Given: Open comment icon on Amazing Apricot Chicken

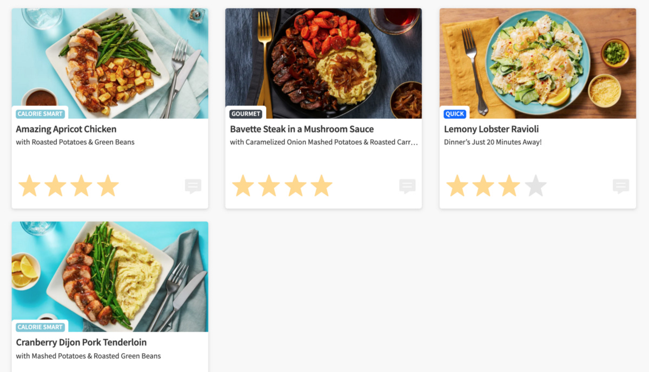Looking at the screenshot, I should tap(193, 187).
